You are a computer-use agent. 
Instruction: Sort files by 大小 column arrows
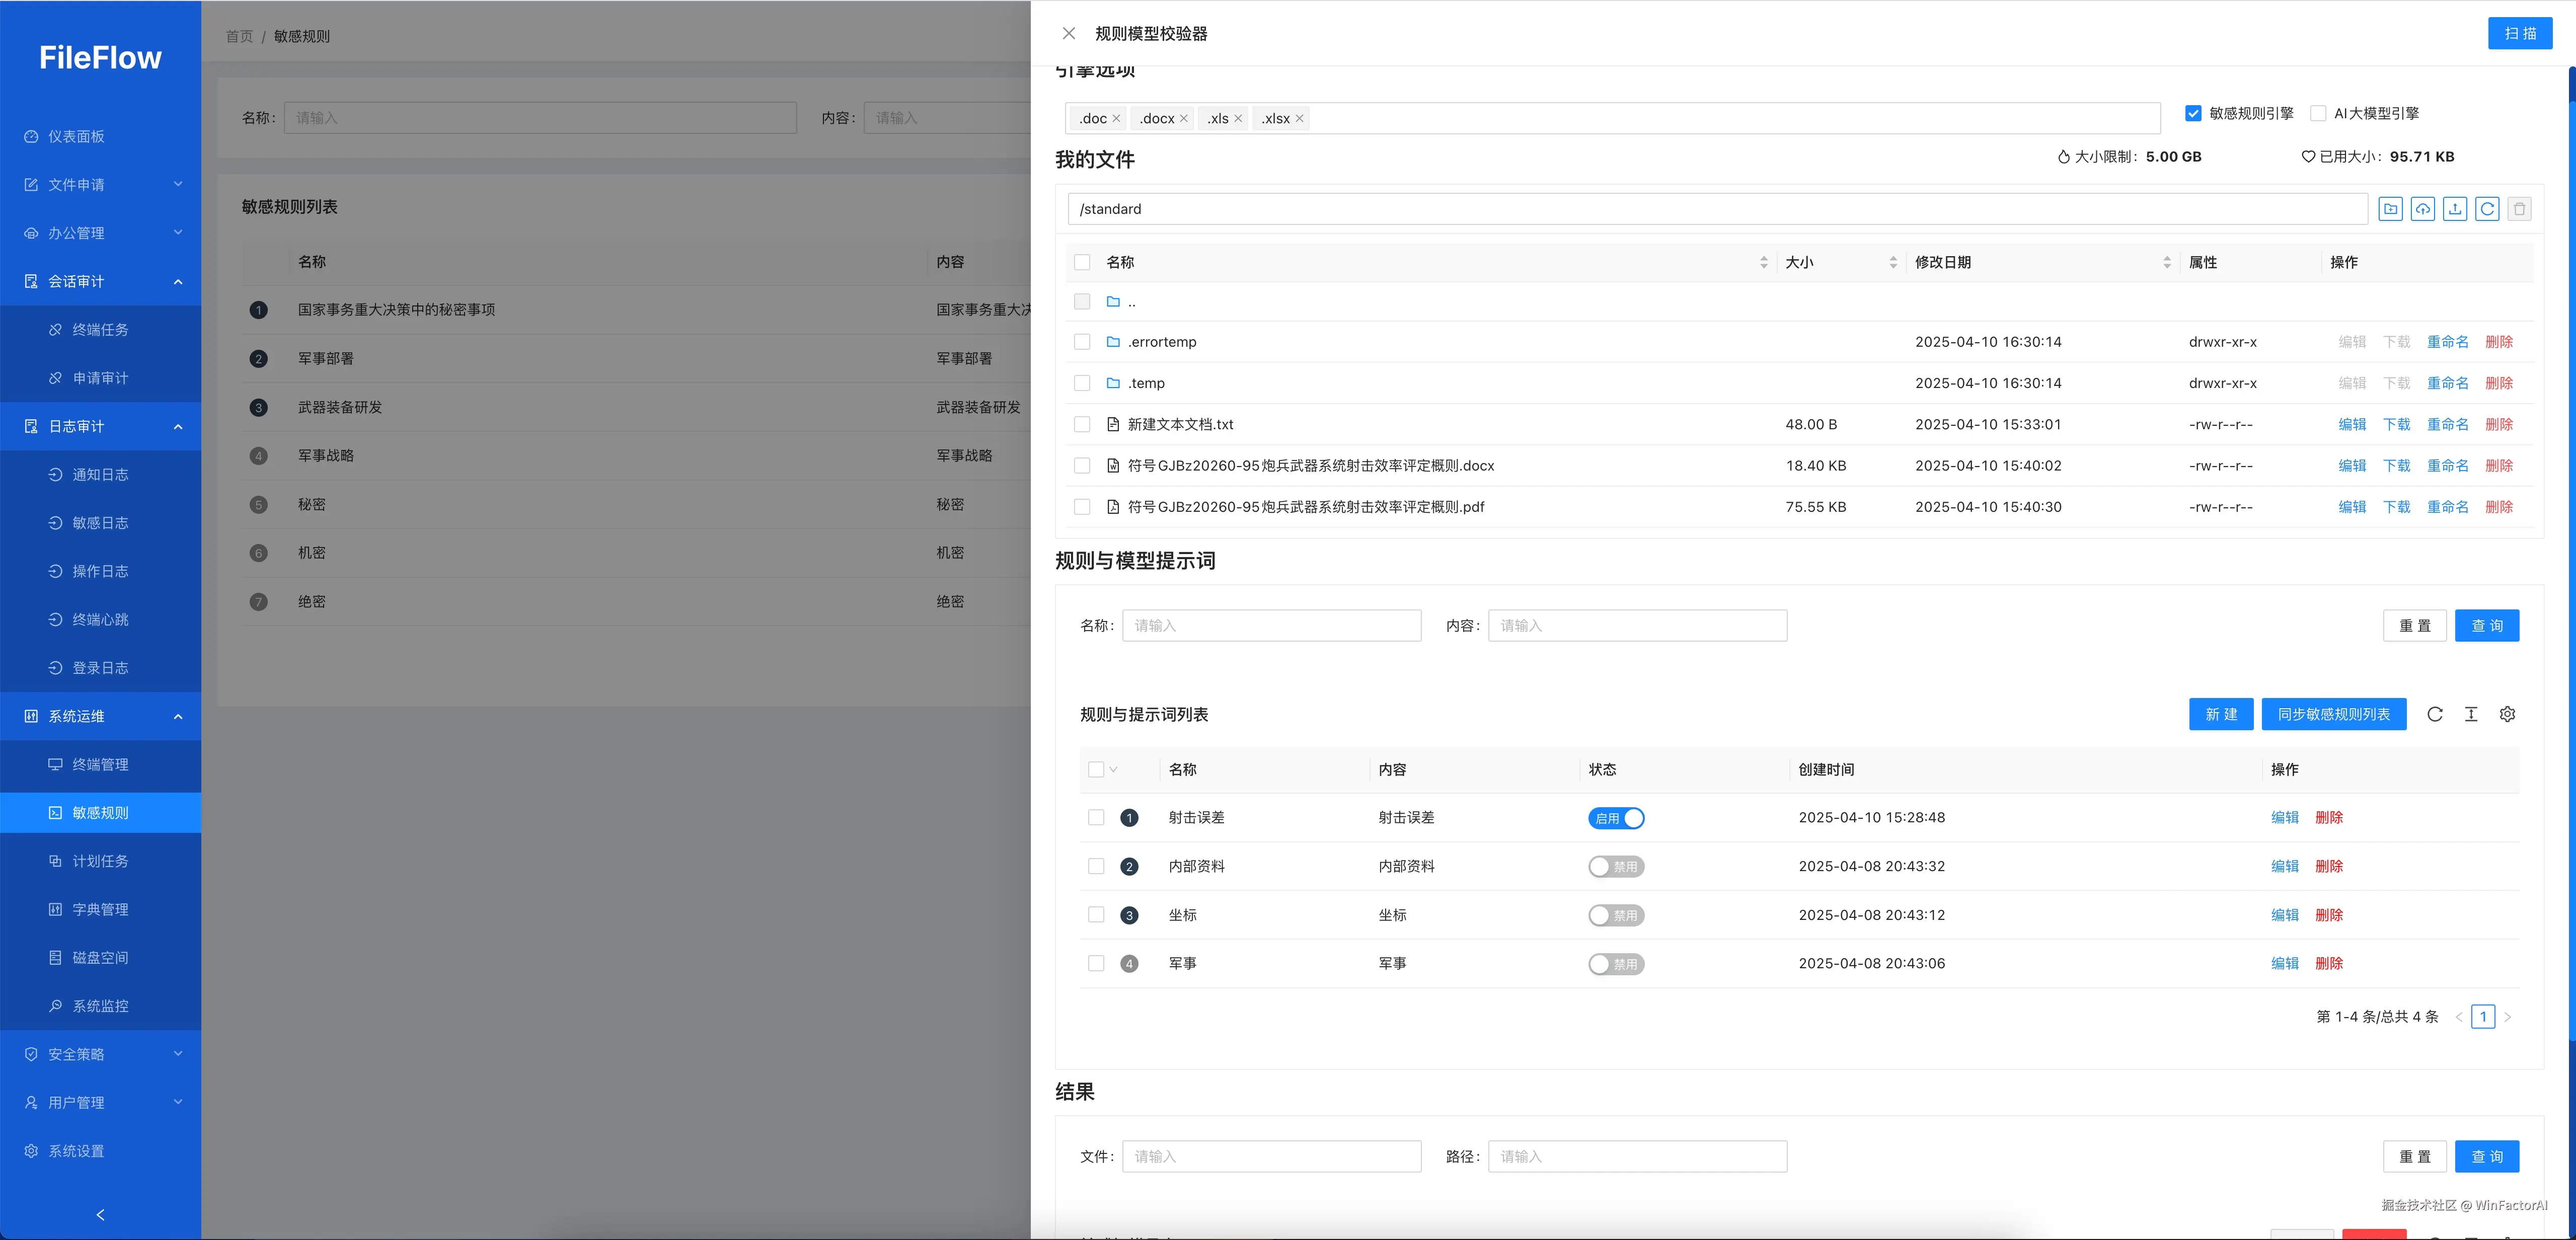[x=1892, y=262]
